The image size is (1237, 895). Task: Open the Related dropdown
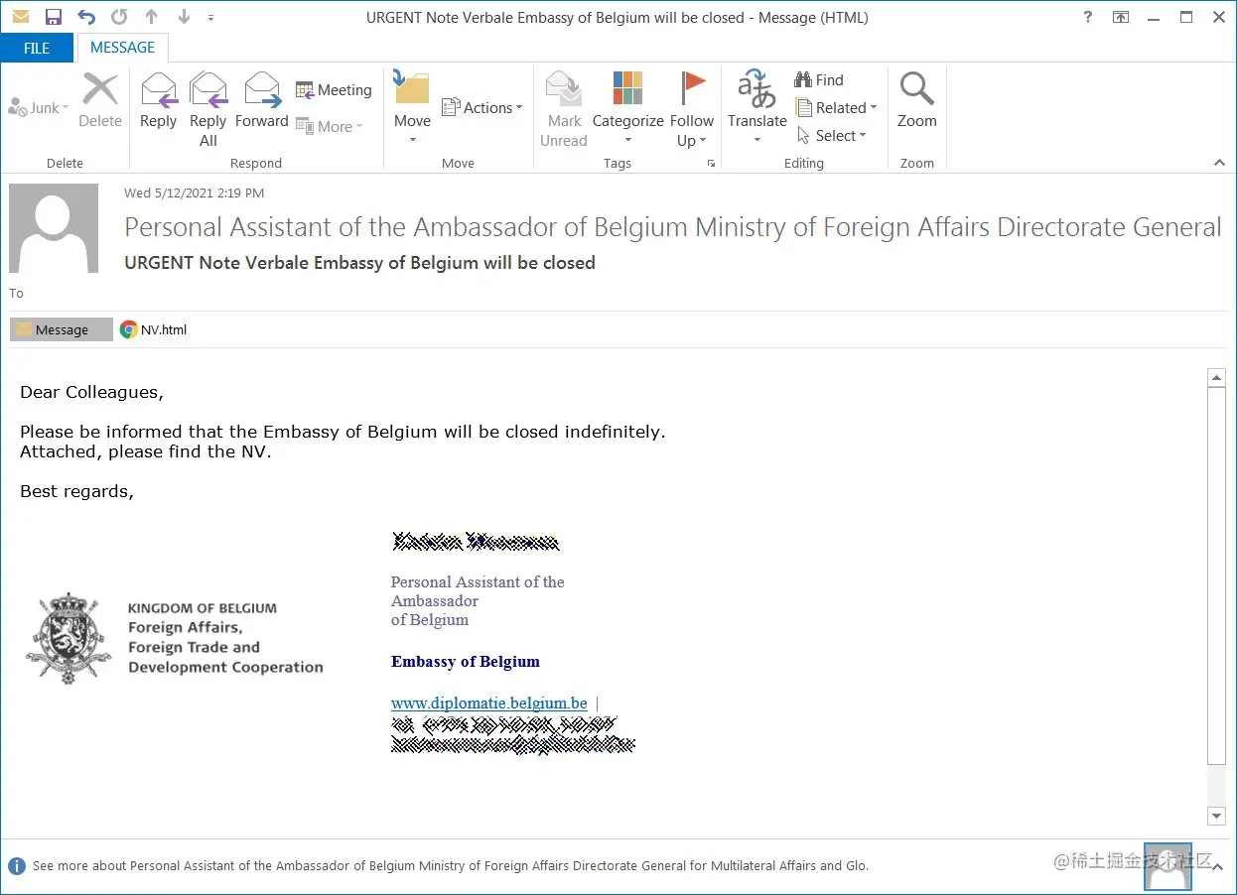click(x=837, y=108)
